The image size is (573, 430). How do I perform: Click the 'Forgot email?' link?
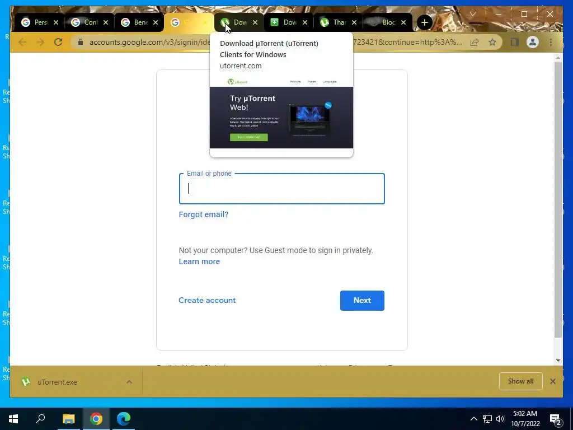204,214
